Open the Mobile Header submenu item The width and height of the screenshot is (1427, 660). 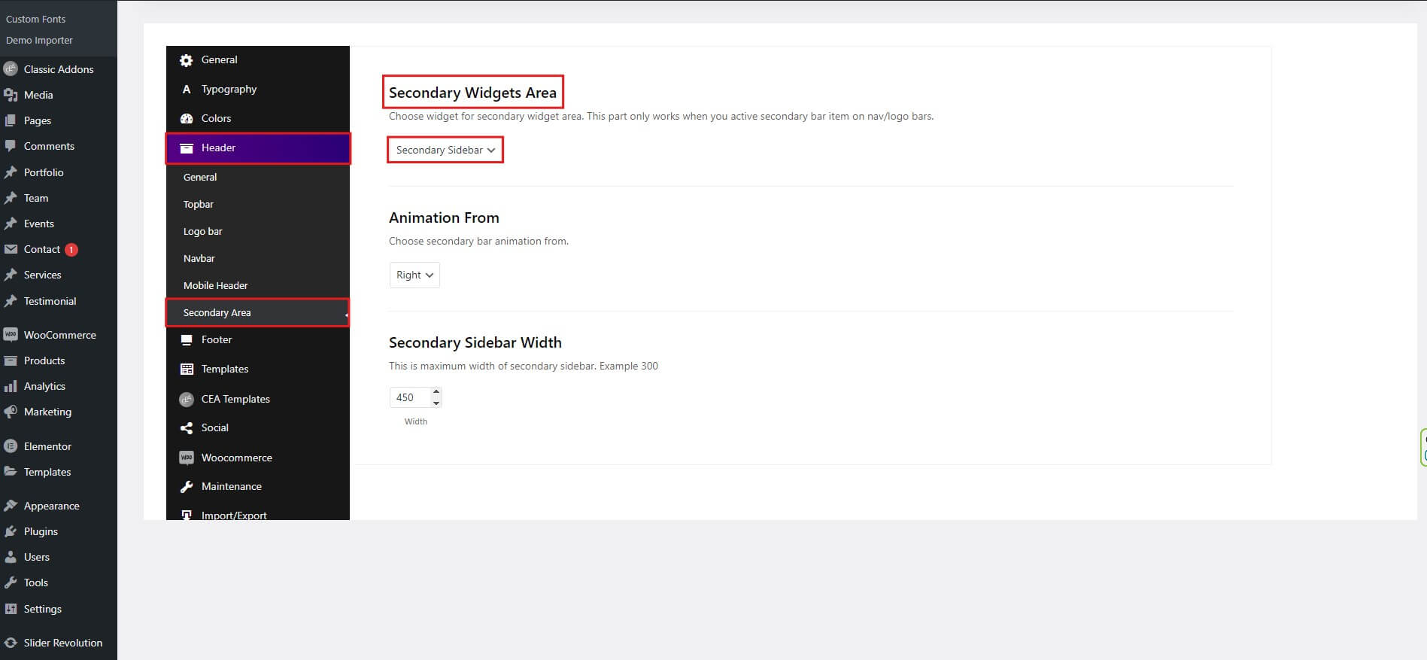(215, 286)
